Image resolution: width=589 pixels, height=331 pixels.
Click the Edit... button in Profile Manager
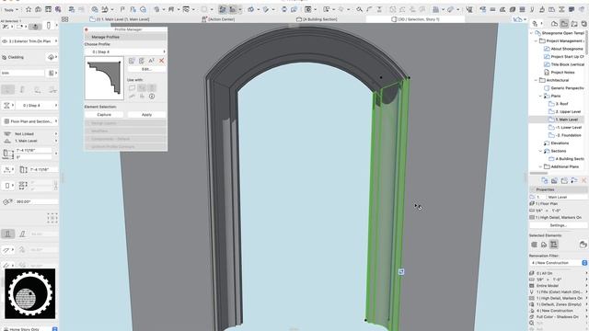point(146,70)
